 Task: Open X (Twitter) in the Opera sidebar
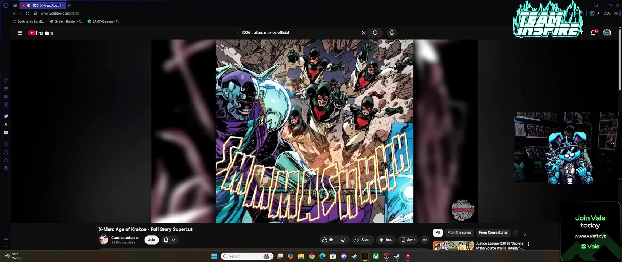click(6, 124)
